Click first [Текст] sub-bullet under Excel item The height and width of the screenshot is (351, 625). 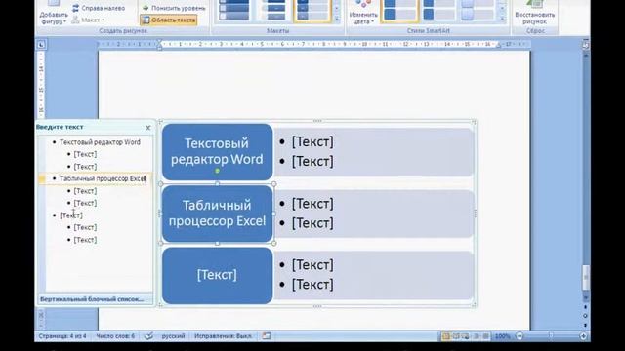[x=85, y=191]
